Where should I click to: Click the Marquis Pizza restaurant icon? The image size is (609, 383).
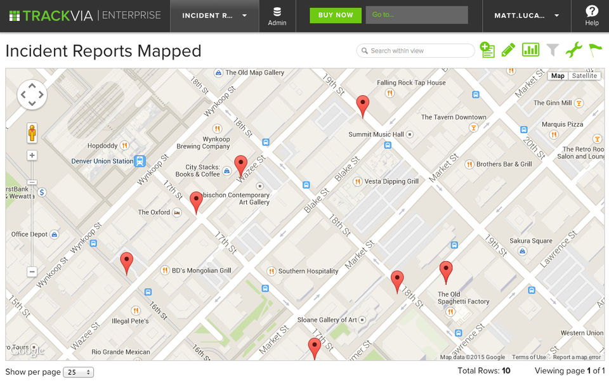coord(554,134)
